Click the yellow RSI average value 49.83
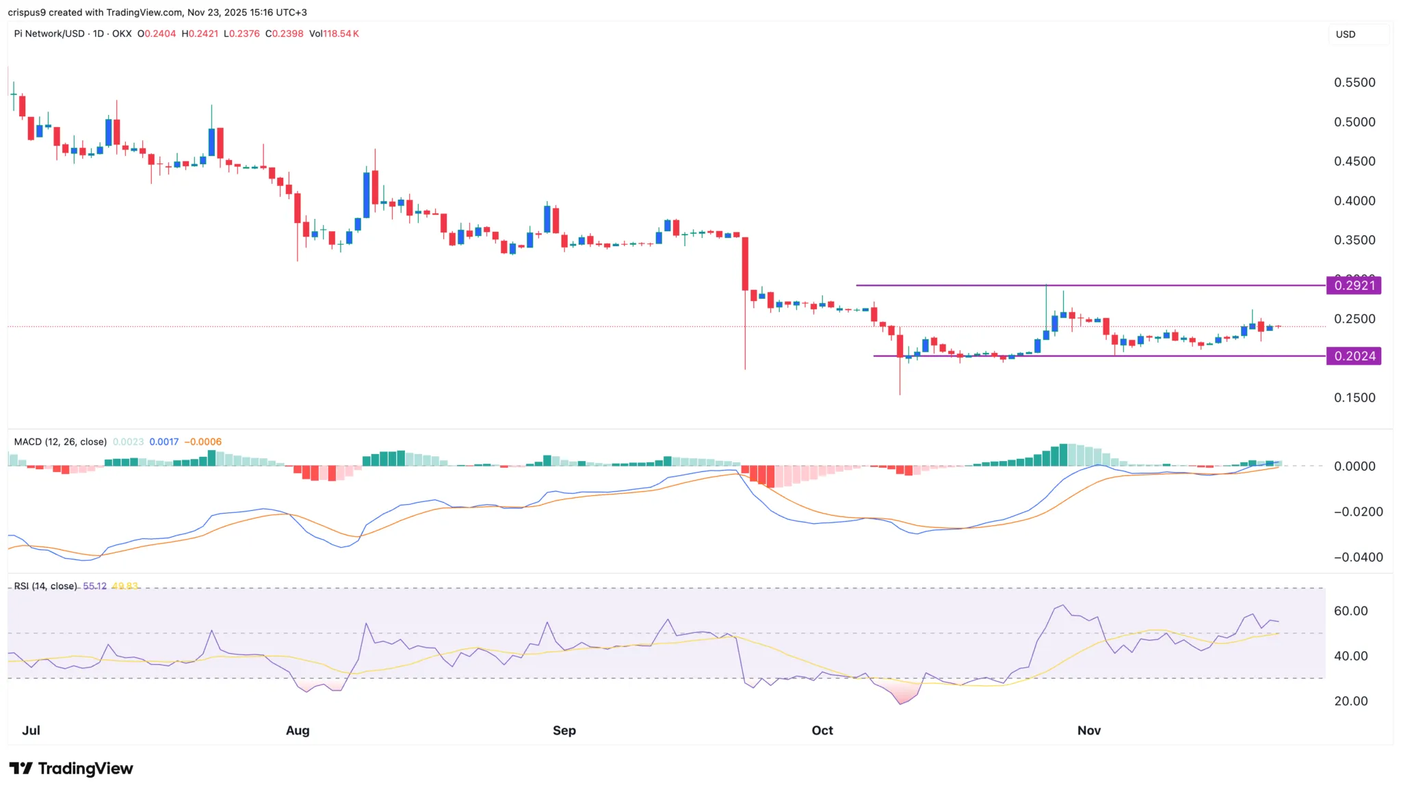Screen dimensions: 1401x792 click(x=125, y=585)
